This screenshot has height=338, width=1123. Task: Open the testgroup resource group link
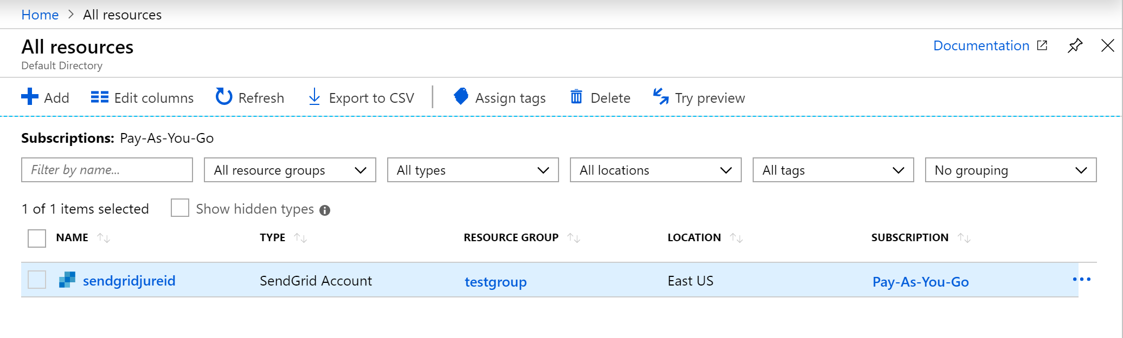496,282
